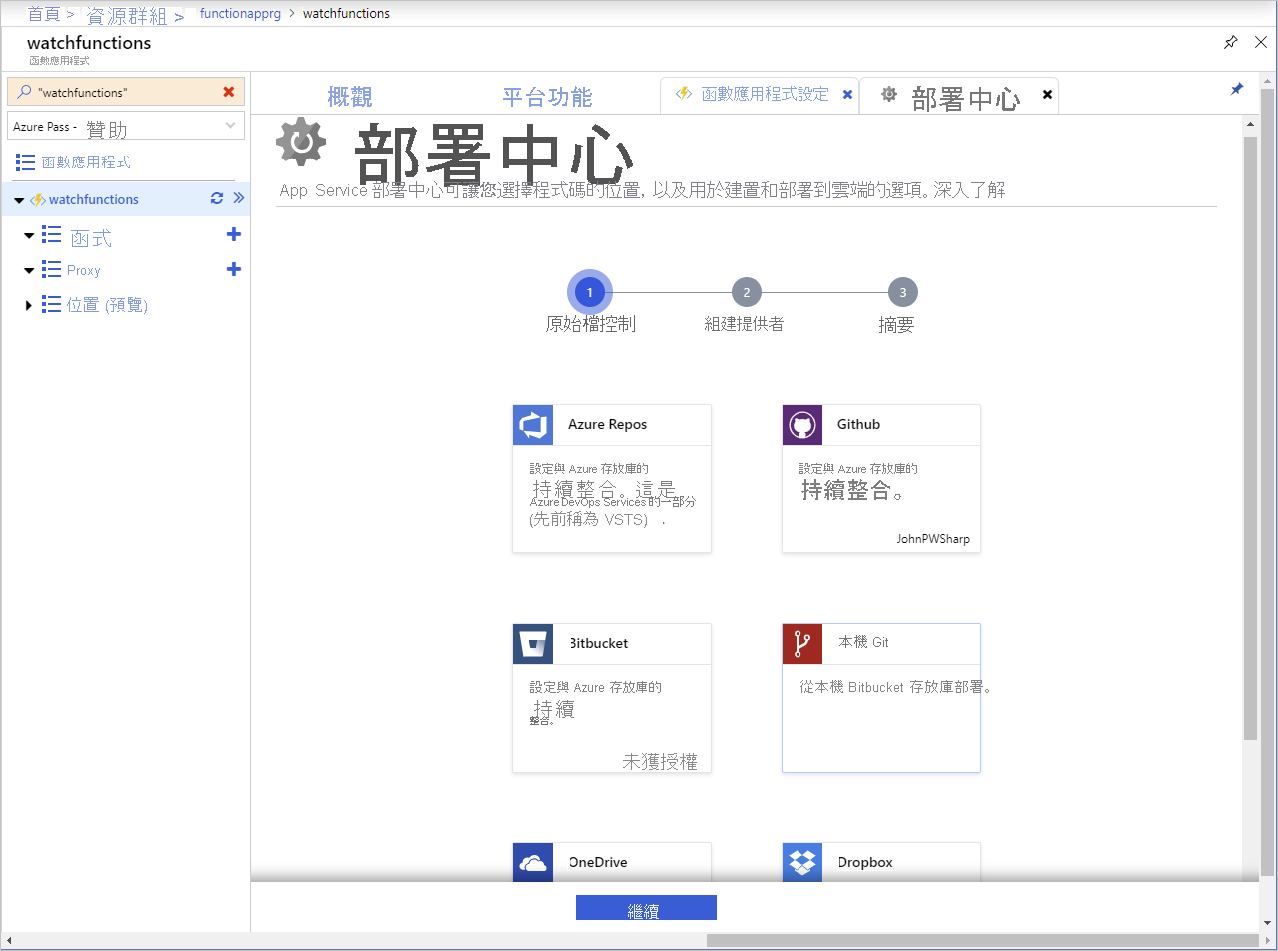This screenshot has height=951, width=1278.
Task: Select the Bitbucket card
Action: point(612,698)
